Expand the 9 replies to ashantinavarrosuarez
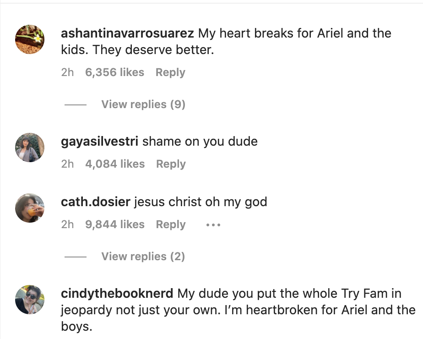 click(143, 104)
